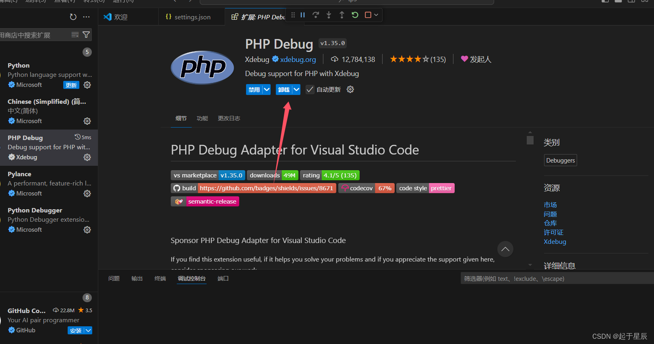
Task: Open Python extension manage gear
Action: 87,85
